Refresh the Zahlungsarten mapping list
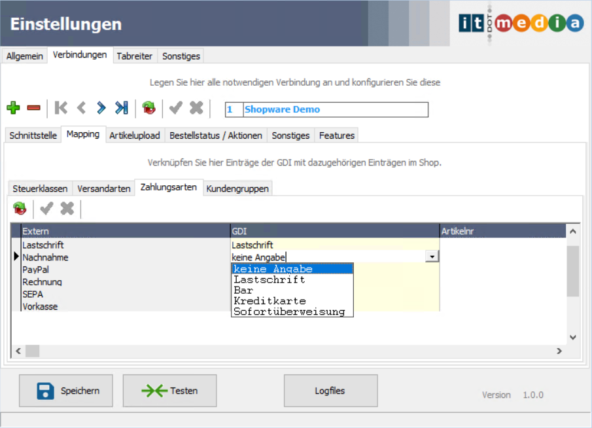592x428 pixels. (20, 209)
